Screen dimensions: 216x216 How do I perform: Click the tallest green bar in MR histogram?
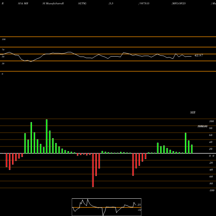(x=47, y=136)
